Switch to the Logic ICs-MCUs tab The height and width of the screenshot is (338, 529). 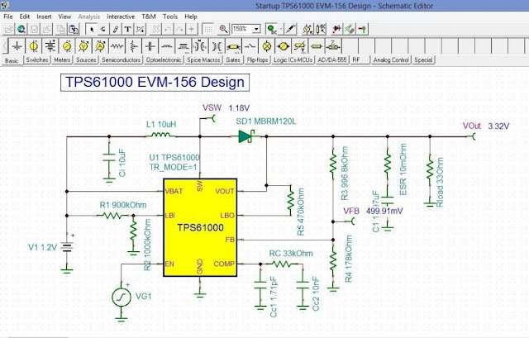click(293, 60)
